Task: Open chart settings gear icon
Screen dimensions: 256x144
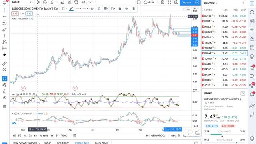Action: pos(162,2)
